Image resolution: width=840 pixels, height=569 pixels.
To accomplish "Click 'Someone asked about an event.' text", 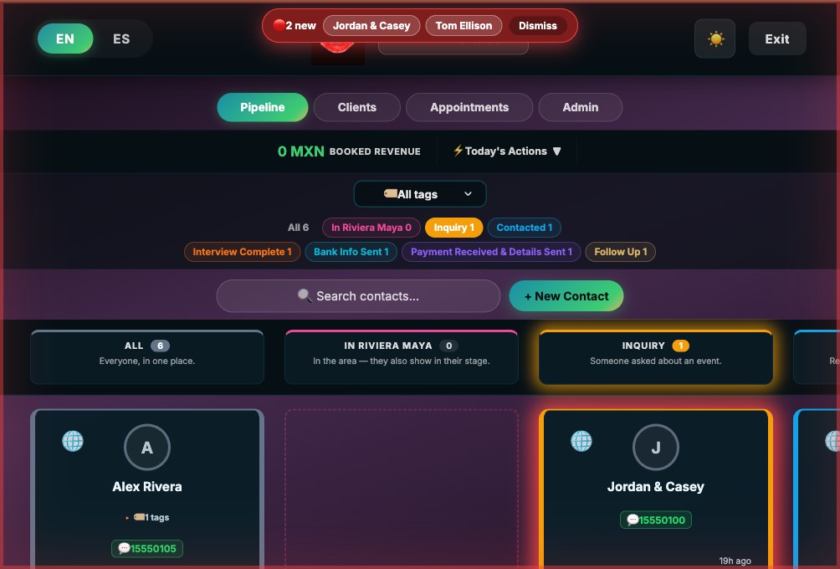I will (656, 361).
